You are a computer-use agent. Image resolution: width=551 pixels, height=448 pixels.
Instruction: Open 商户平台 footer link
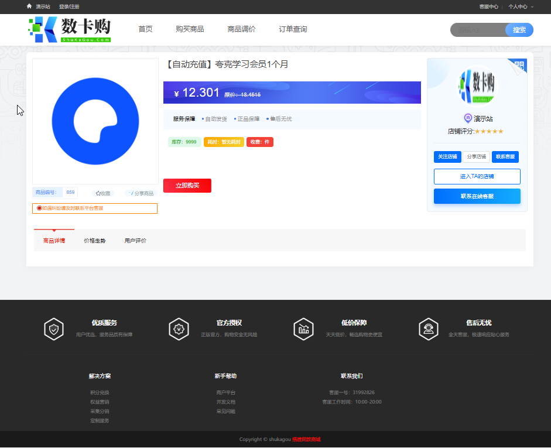(x=226, y=392)
